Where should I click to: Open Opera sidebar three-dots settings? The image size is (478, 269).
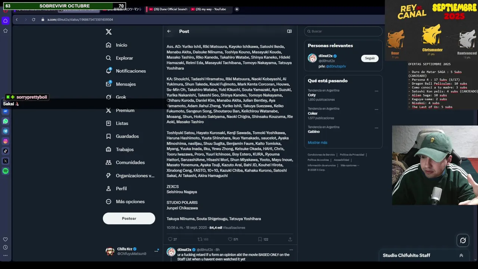coord(5,256)
